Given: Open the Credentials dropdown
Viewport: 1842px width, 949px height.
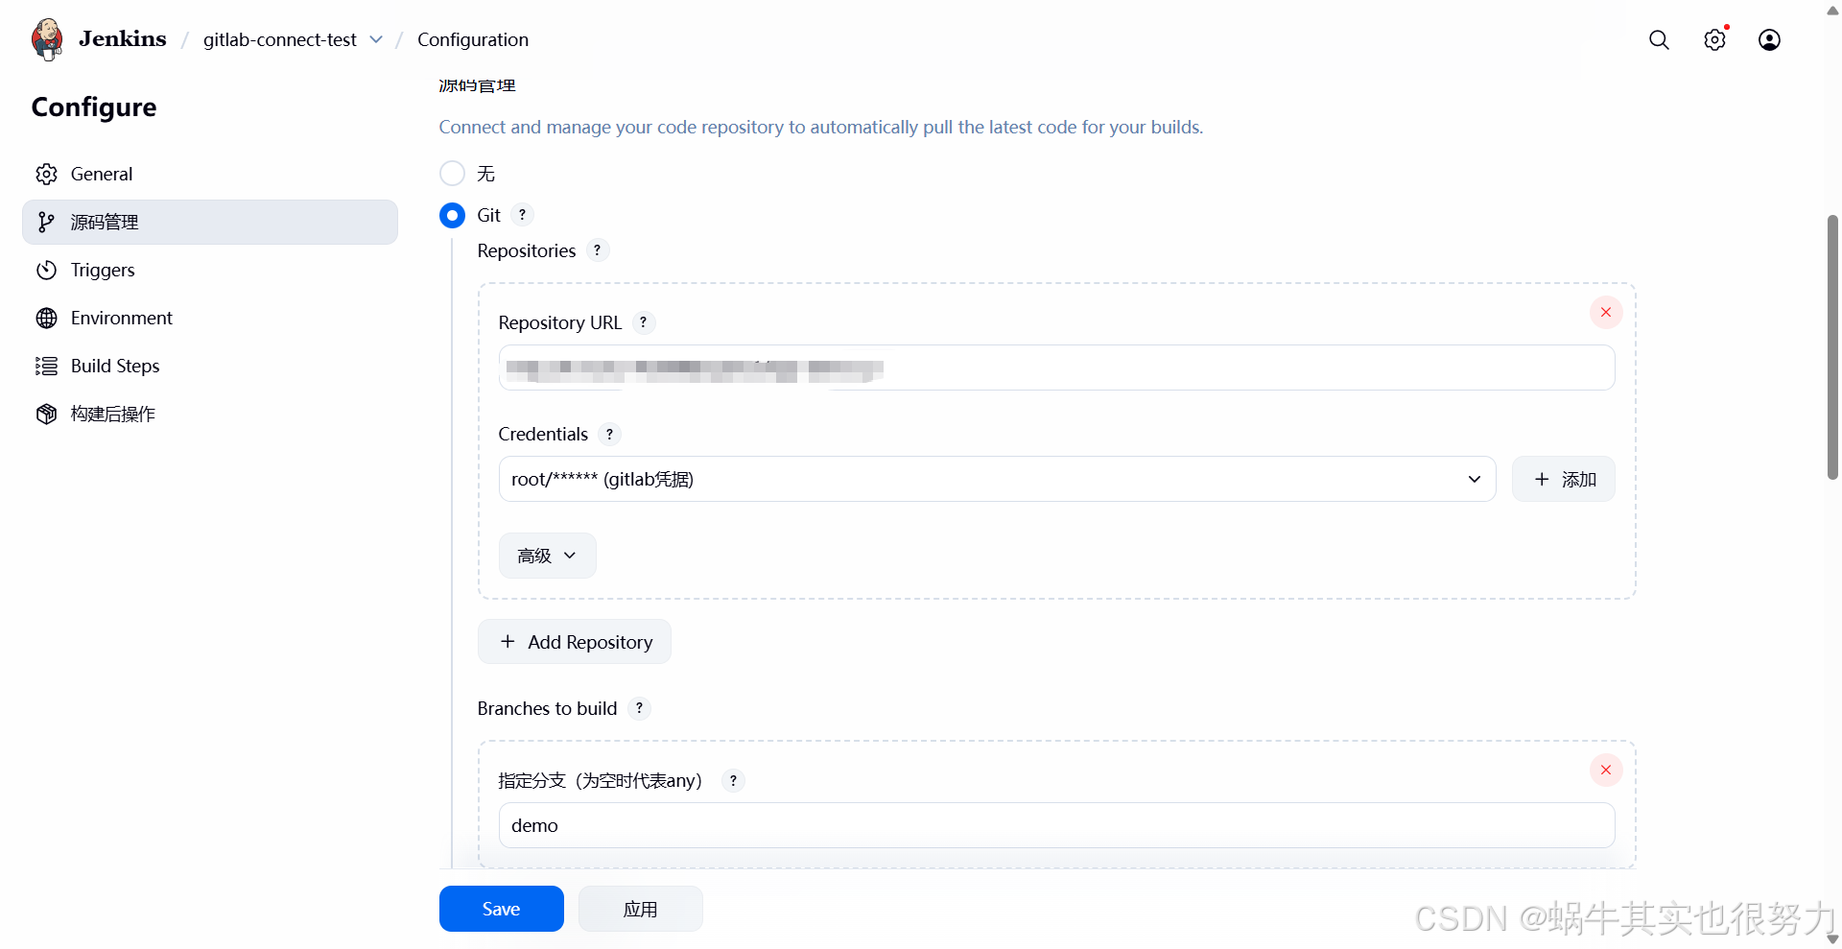Looking at the screenshot, I should coord(997,479).
